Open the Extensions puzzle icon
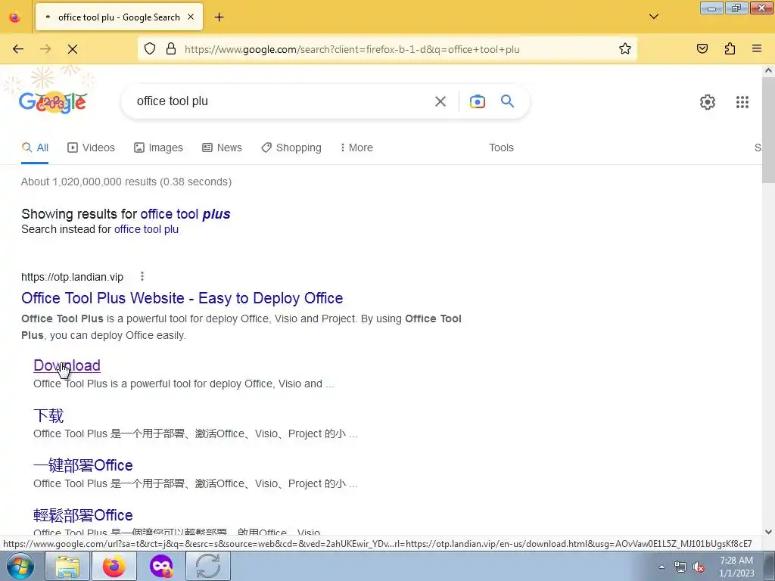775x581 pixels. [730, 48]
